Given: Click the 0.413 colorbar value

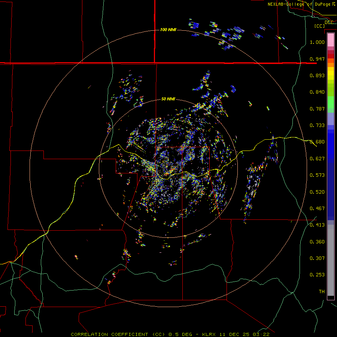Looking at the screenshot, I should (317, 225).
